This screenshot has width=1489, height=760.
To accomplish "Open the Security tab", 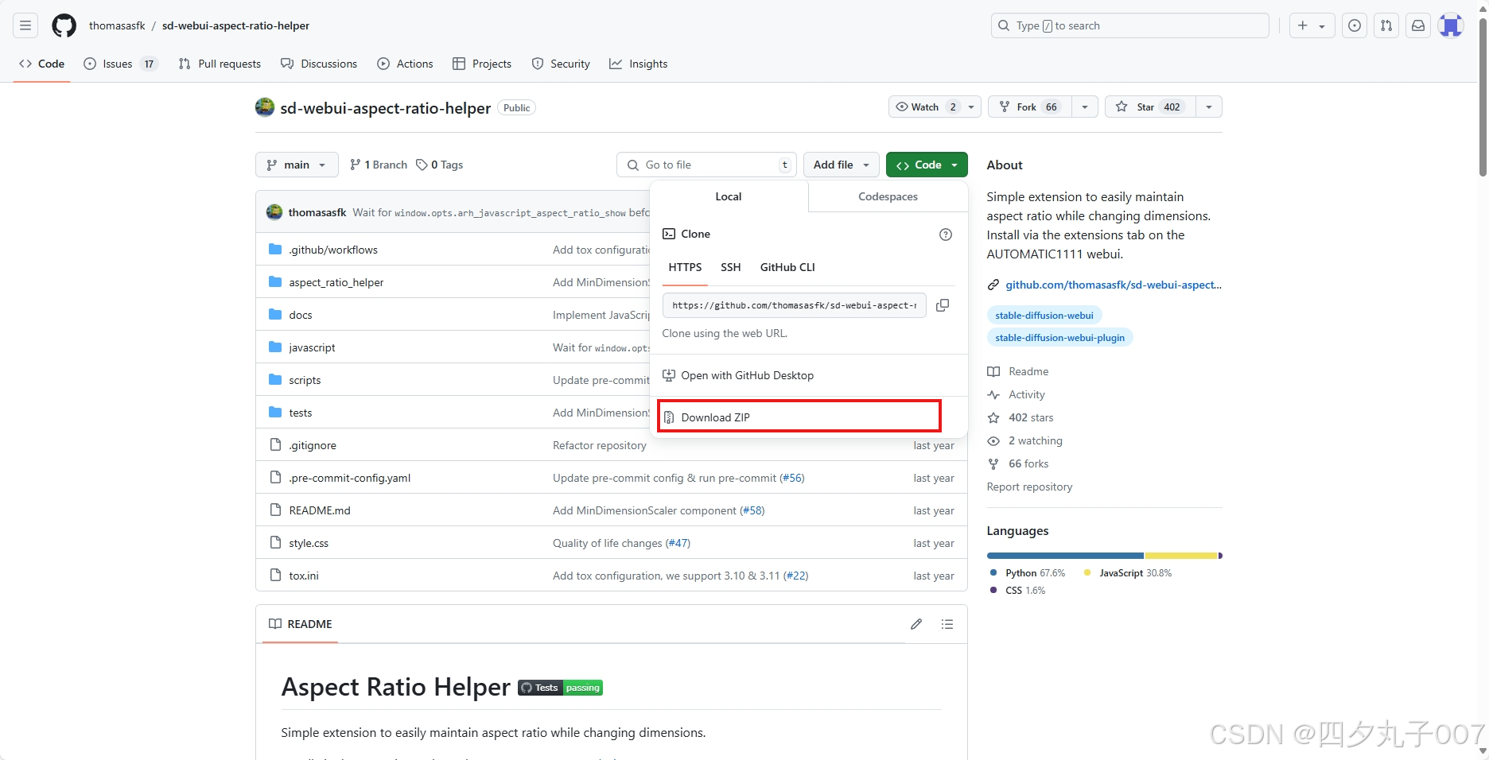I will 561,64.
